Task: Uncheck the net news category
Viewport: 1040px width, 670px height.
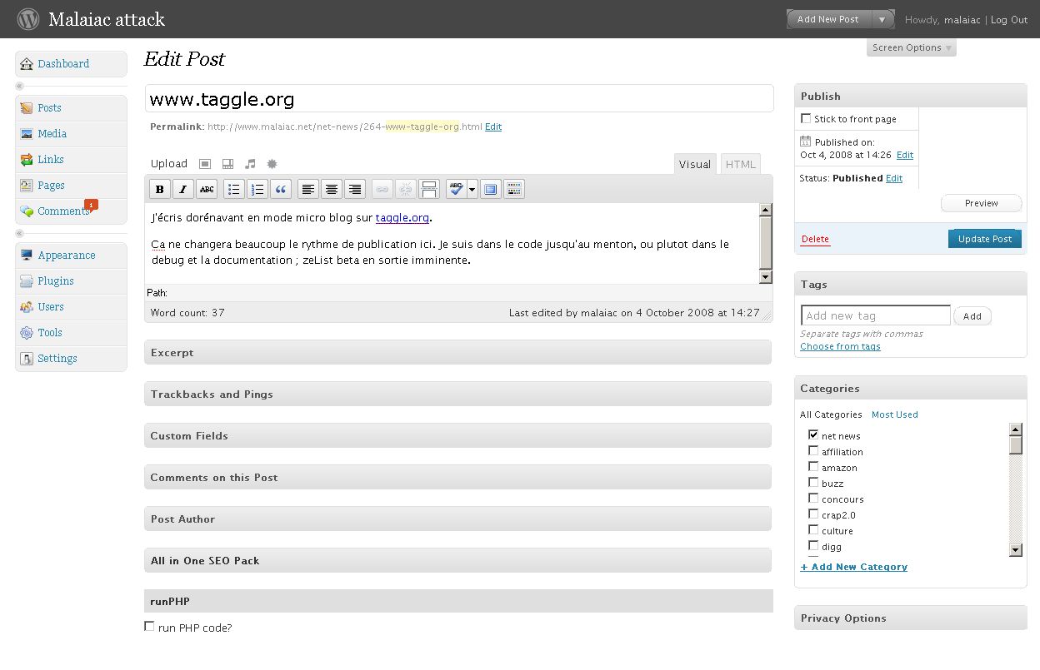Action: click(x=813, y=434)
